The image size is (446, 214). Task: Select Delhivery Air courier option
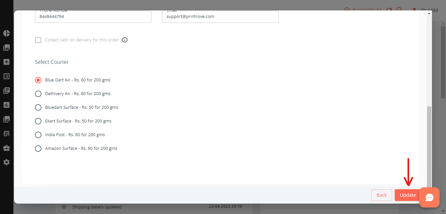[x=38, y=94]
